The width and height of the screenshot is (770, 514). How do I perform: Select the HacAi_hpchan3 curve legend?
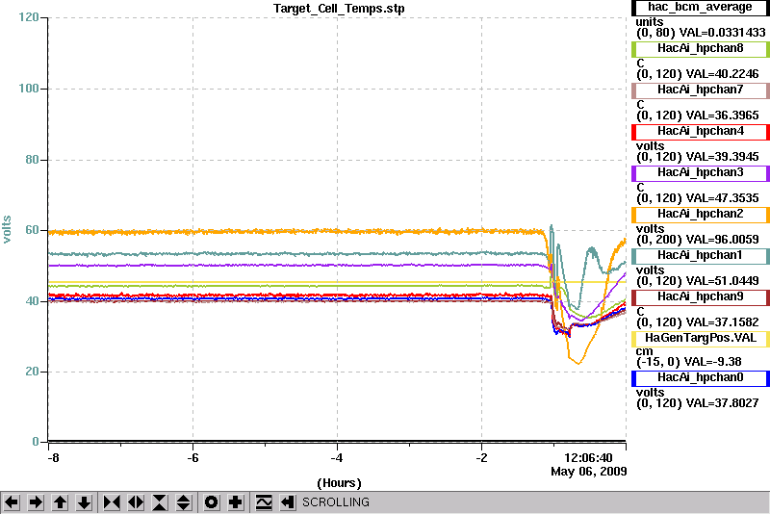click(x=701, y=172)
